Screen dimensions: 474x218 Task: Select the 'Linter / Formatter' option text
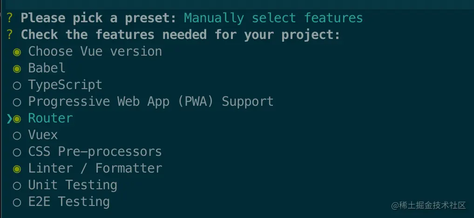[x=95, y=168]
